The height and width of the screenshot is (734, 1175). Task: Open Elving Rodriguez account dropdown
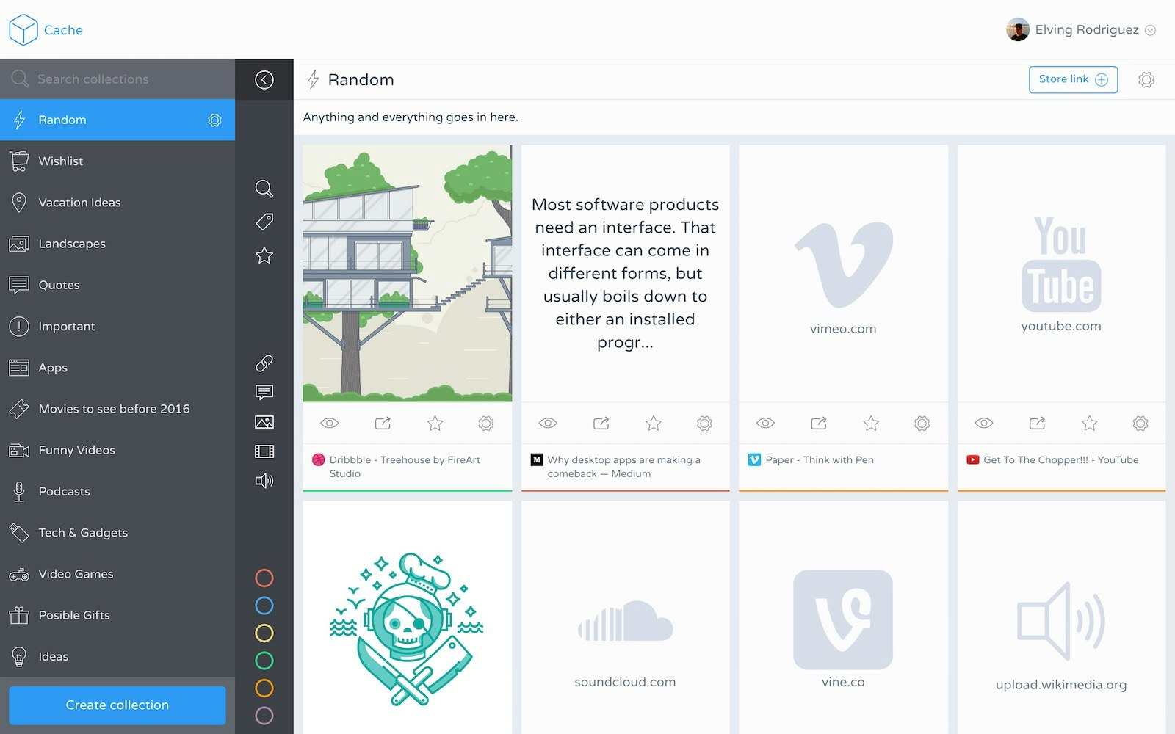coord(1081,29)
